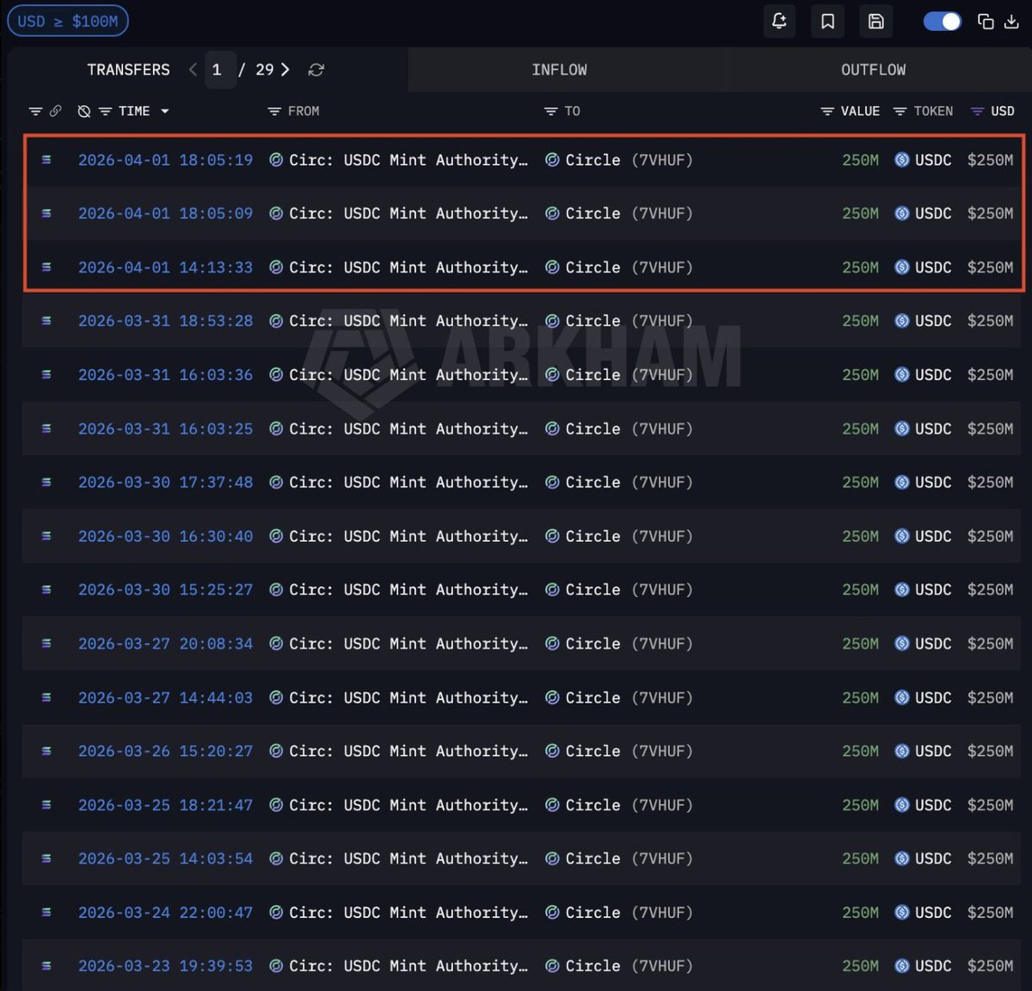Switch to the OUTFLOW tab
Image resolution: width=1032 pixels, height=991 pixels.
tap(873, 70)
